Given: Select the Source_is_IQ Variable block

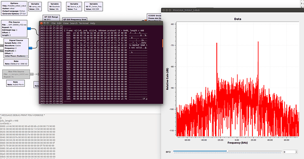Looking at the screenshot, I should coord(74,7).
